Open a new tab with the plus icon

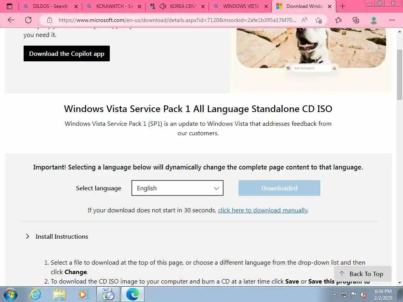click(x=343, y=6)
